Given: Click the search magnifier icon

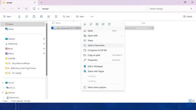Looking at the screenshot, I should [191, 9].
